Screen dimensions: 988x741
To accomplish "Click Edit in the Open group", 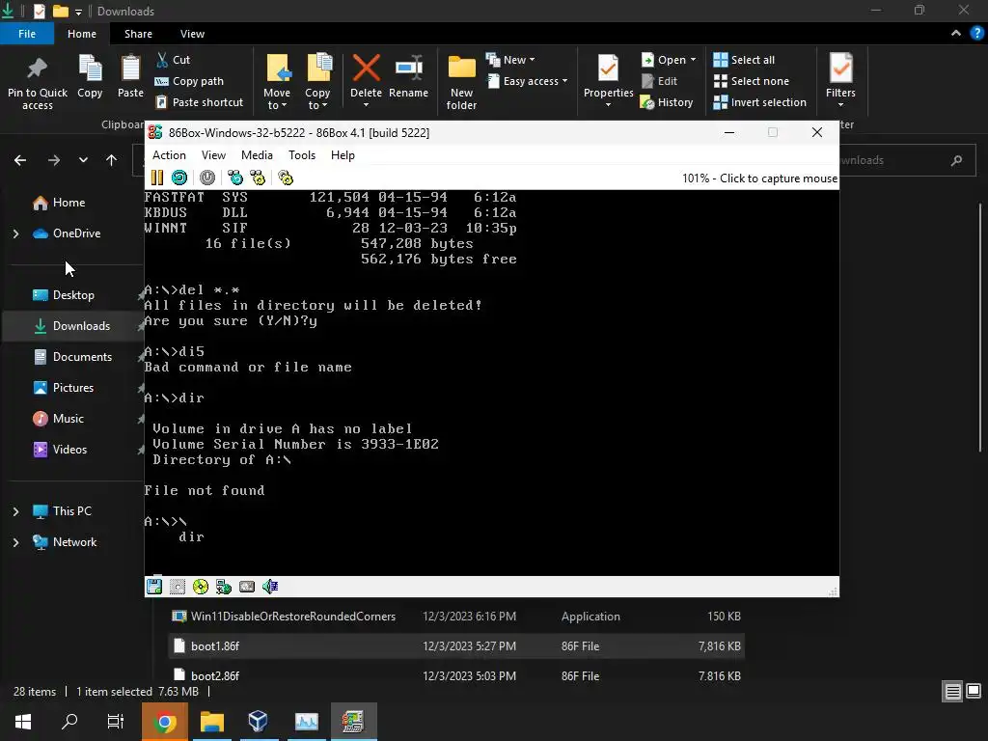I will [x=659, y=81].
